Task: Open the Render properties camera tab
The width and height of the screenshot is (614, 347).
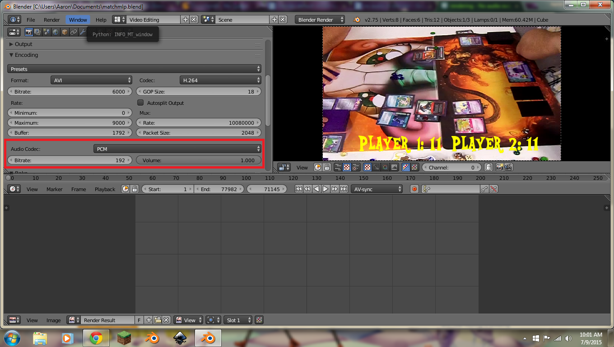Action: pos(28,32)
